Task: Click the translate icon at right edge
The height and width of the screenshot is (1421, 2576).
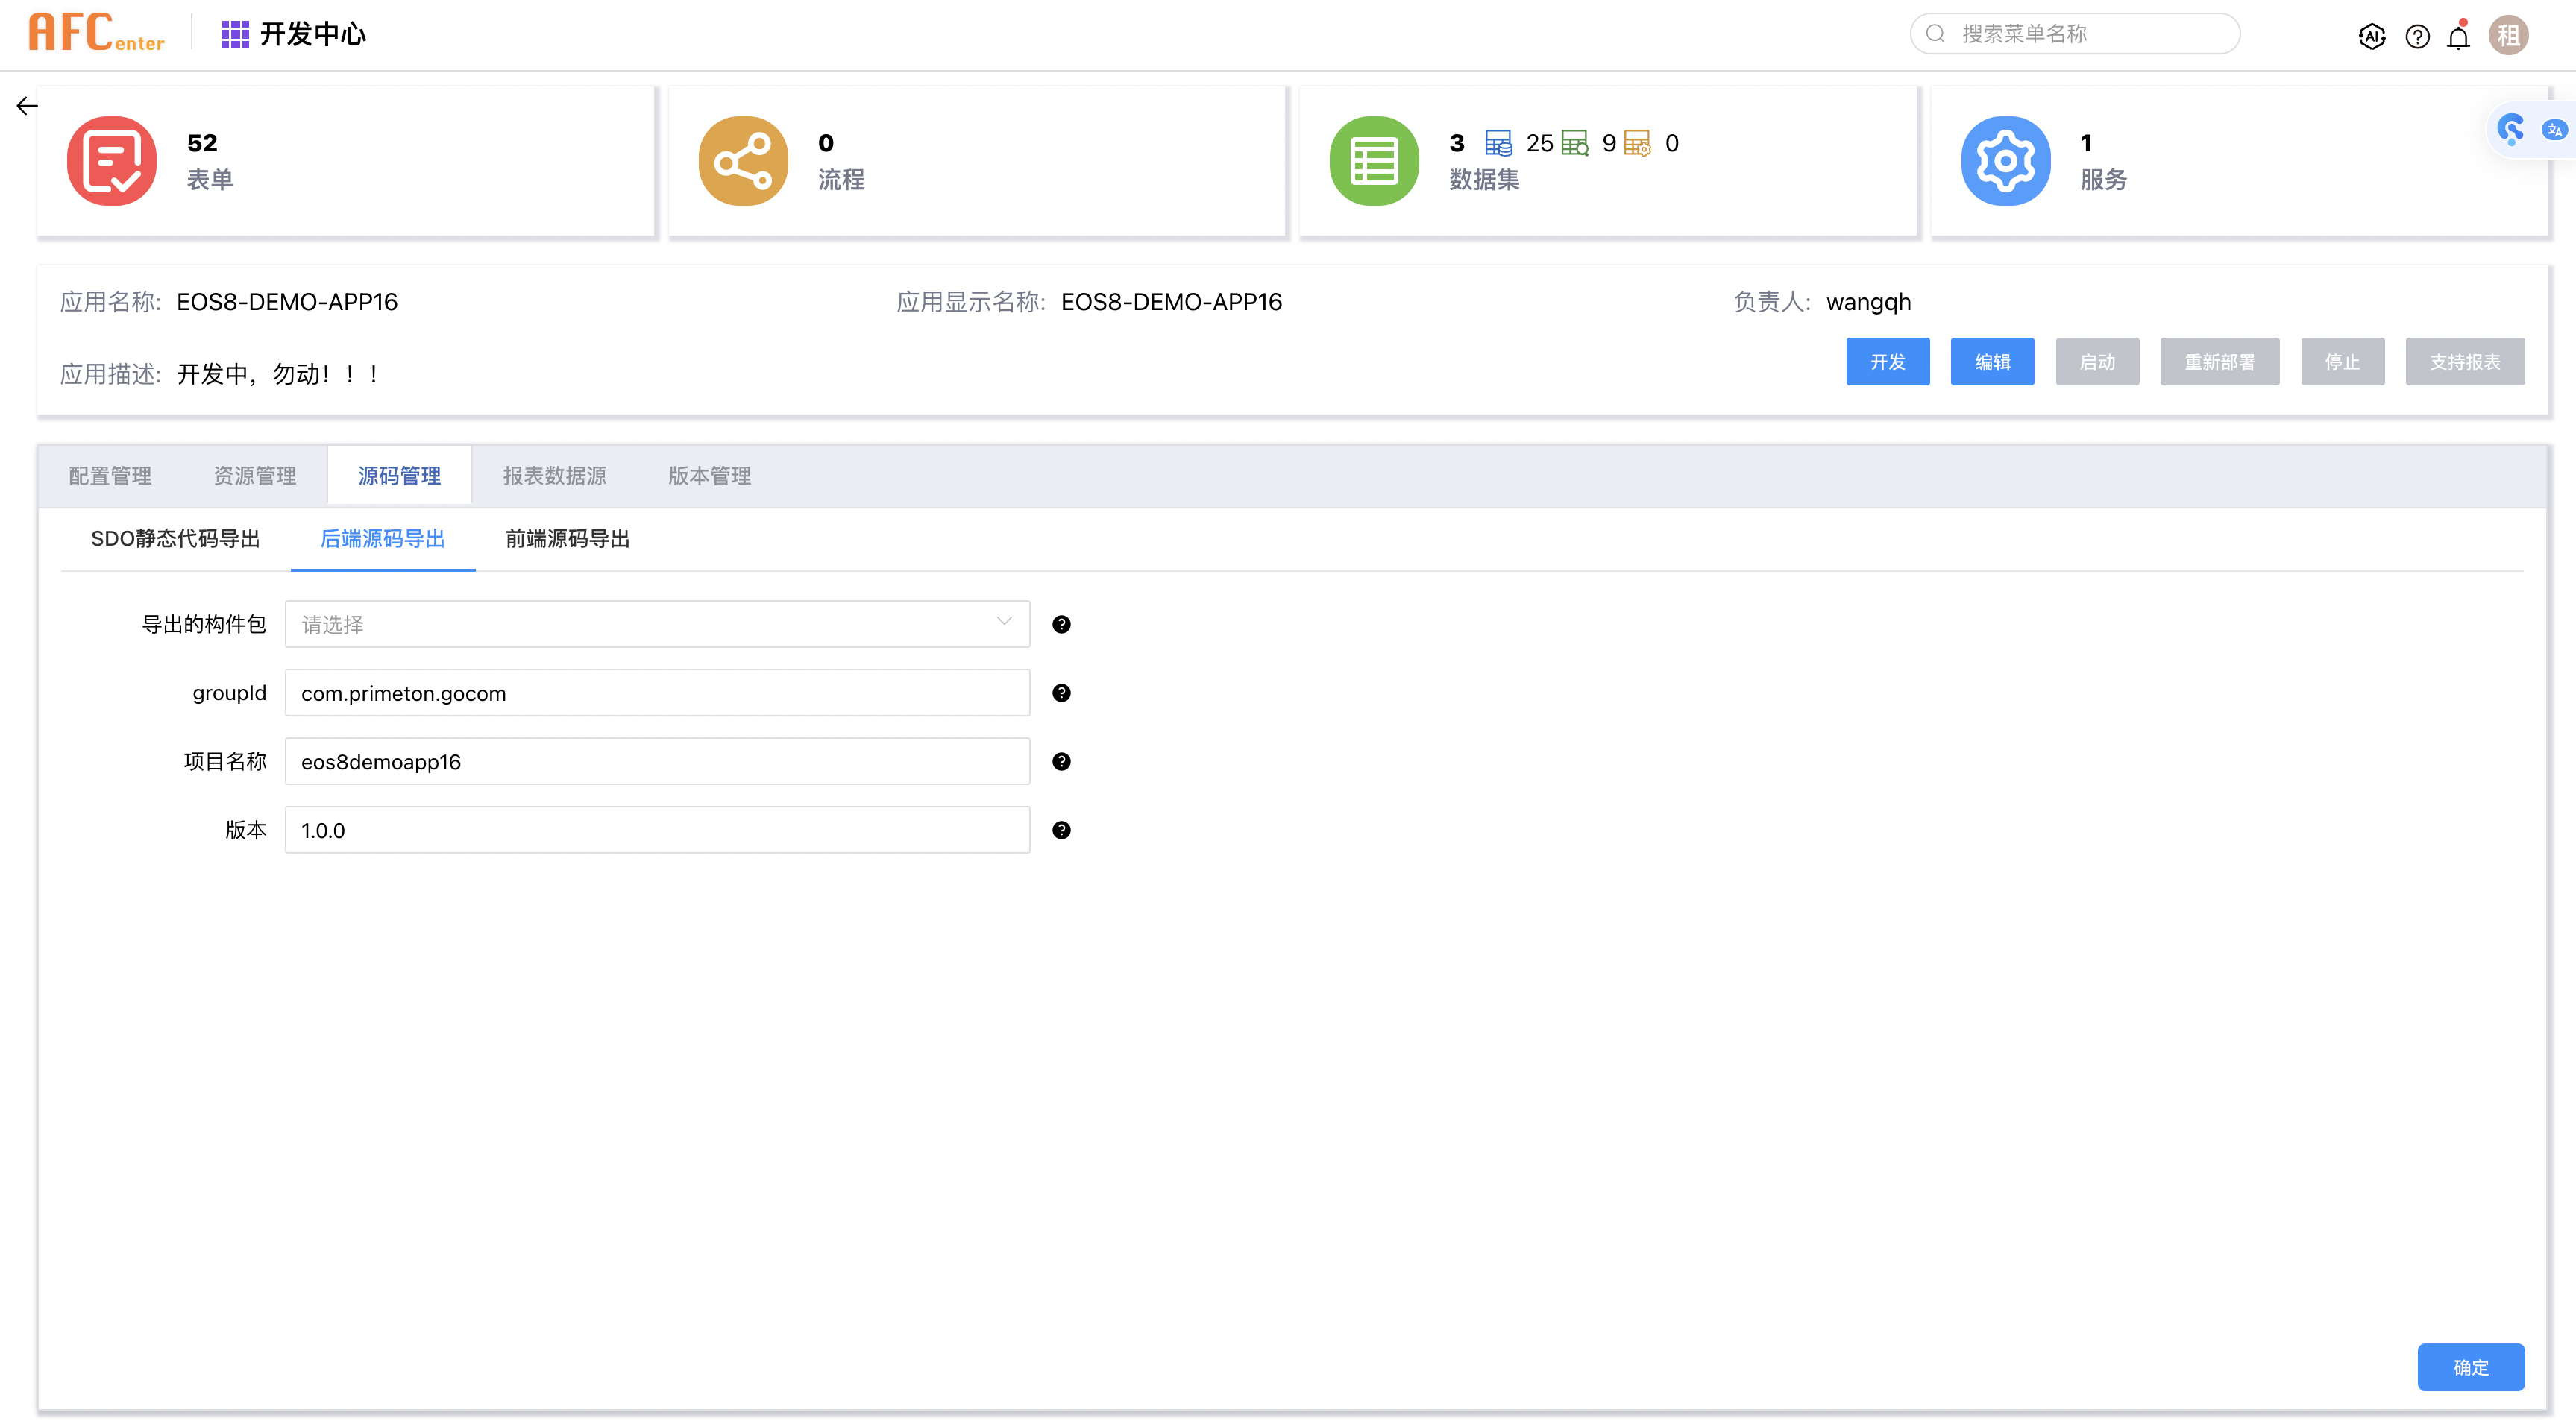Action: coord(2554,130)
